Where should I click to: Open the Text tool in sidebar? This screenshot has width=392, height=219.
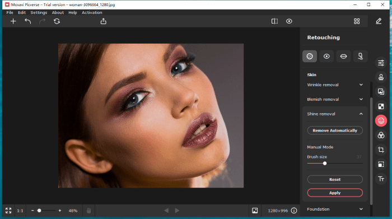(x=381, y=179)
